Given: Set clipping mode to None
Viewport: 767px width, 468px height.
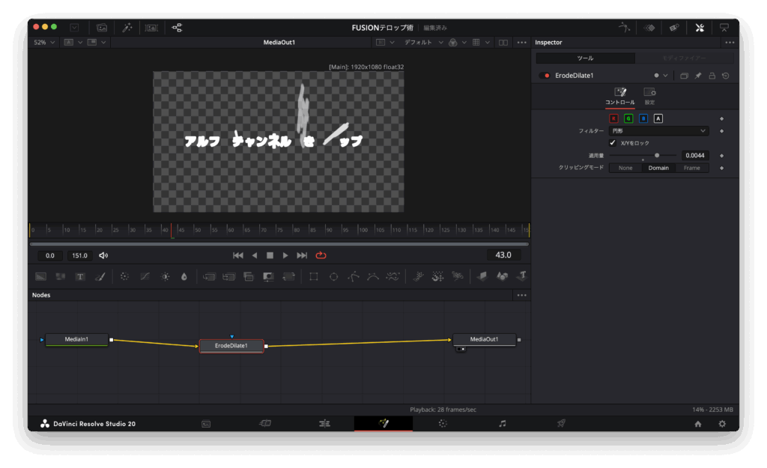Looking at the screenshot, I should 625,168.
